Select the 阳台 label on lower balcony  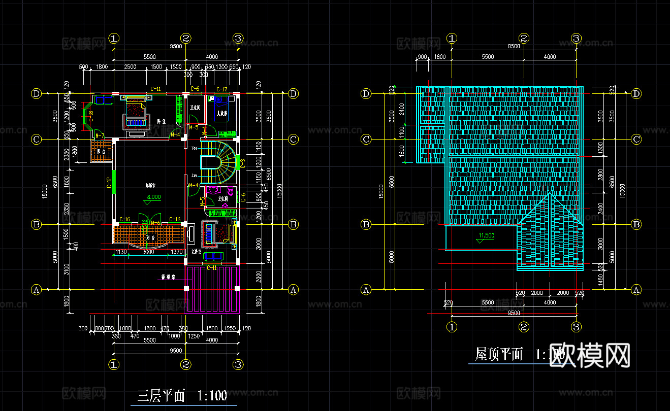click(x=151, y=238)
